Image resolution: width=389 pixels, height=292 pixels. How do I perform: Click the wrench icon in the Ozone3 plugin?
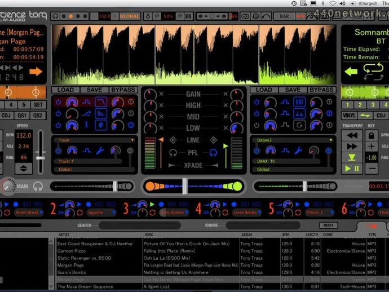coord(298,151)
